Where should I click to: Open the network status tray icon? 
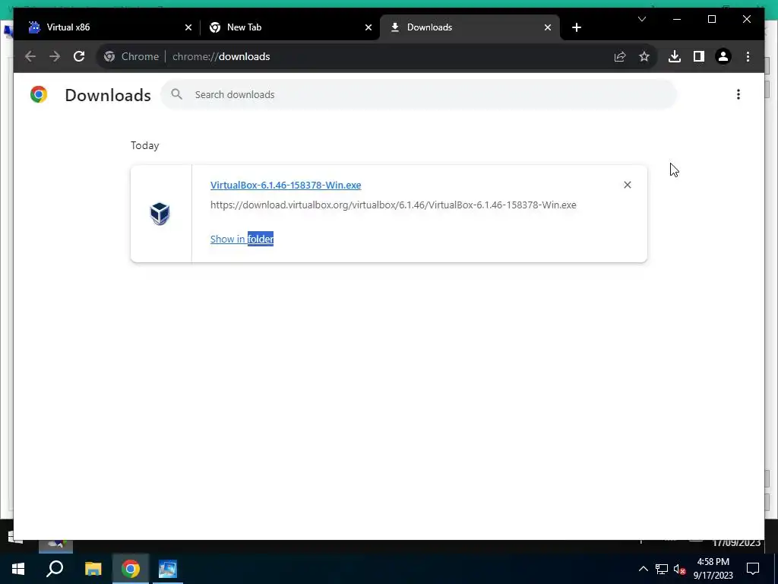(x=662, y=569)
